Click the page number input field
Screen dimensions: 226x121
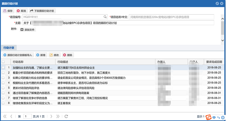(27, 116)
